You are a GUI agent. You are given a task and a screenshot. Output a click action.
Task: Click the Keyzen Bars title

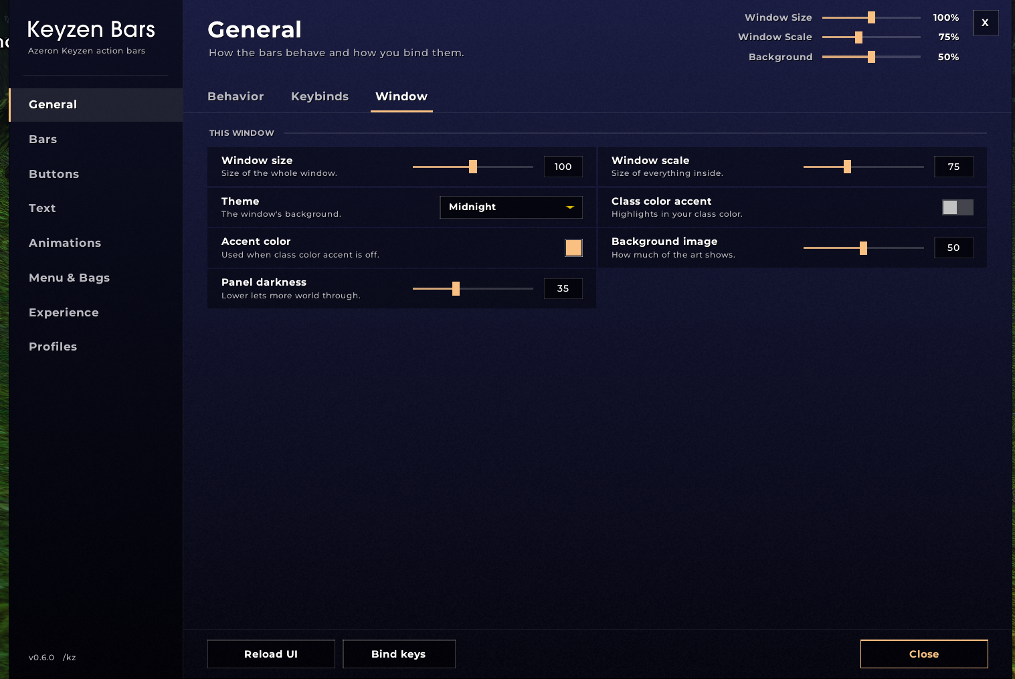coord(91,29)
